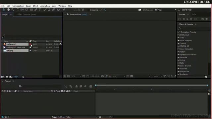
Task: Click Interpret Footage icon in Project footer
Action: tap(3, 77)
